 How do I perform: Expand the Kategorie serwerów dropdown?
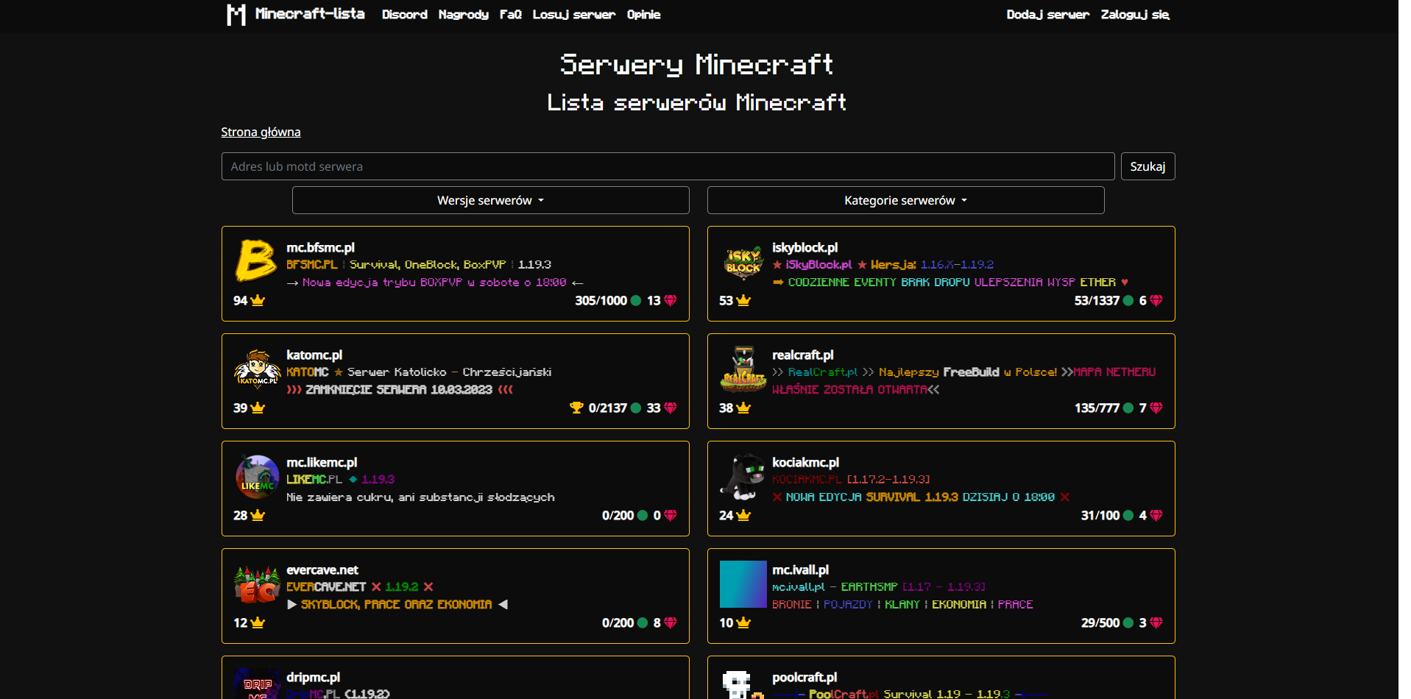click(905, 200)
